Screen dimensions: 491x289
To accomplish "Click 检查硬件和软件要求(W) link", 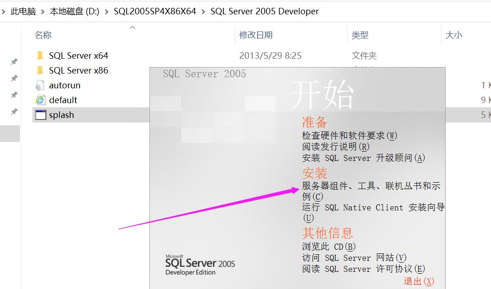I will click(x=349, y=136).
